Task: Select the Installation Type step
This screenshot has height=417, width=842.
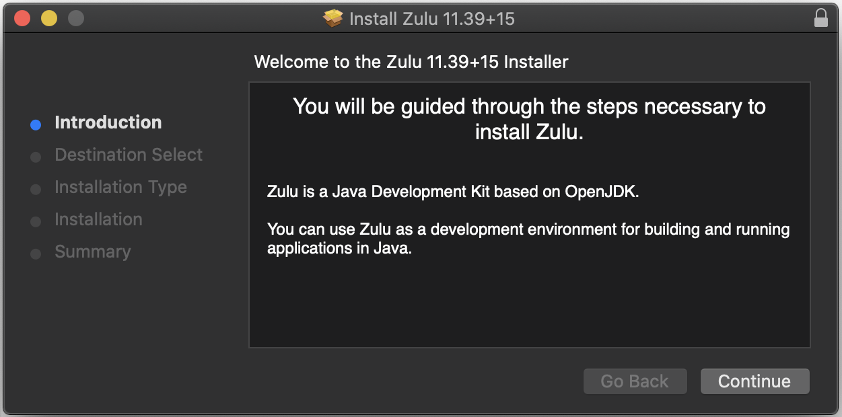Action: pyautogui.click(x=120, y=187)
